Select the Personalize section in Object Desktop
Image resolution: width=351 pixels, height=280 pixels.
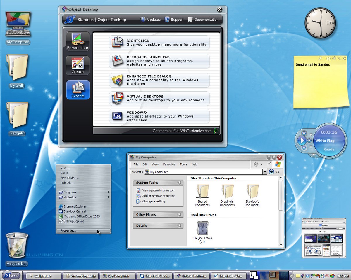78,41
